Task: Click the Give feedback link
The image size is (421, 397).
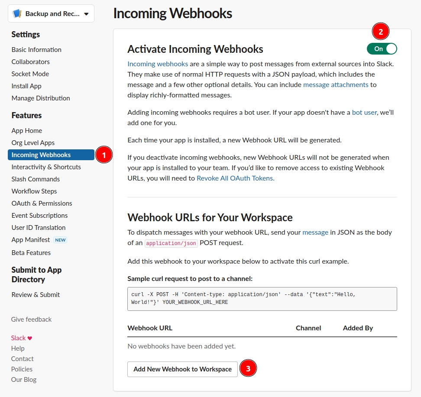Action: (x=31, y=319)
